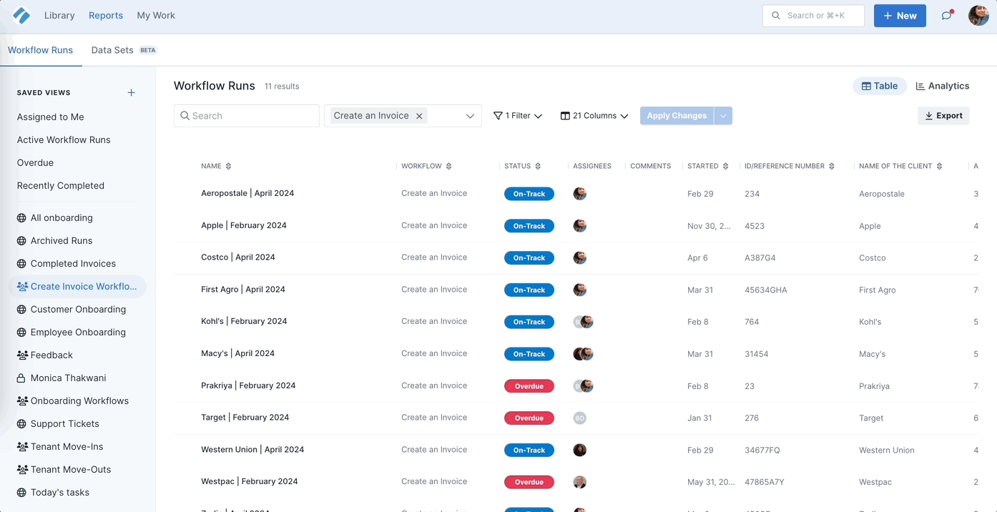Open the Library menu
Viewport: 997px width, 512px height.
[59, 16]
